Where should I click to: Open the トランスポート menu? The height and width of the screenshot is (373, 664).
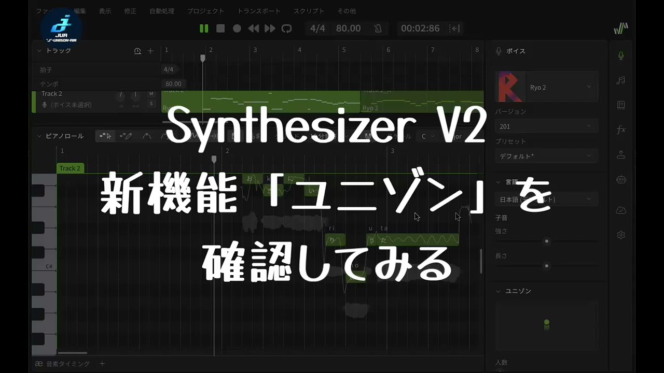click(x=259, y=11)
